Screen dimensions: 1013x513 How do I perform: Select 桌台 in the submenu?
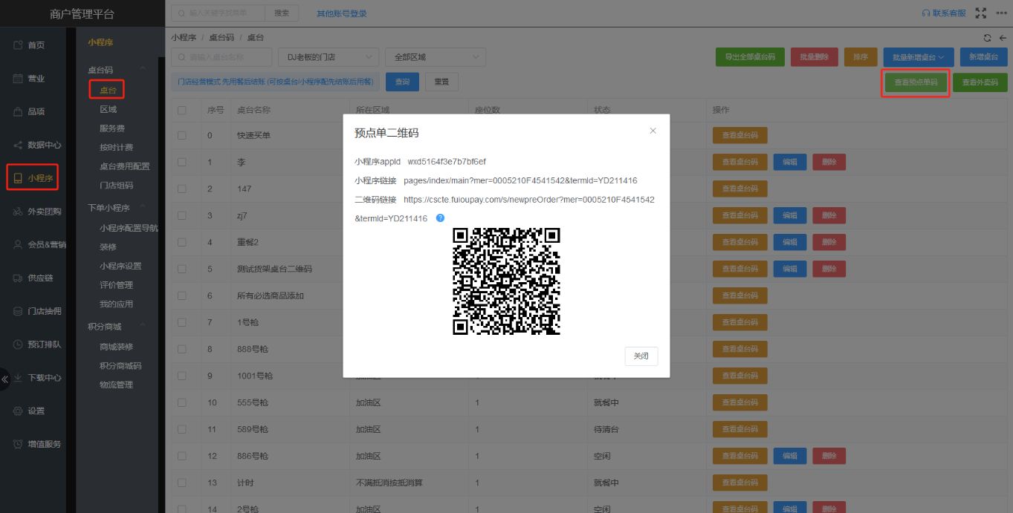[x=108, y=90]
